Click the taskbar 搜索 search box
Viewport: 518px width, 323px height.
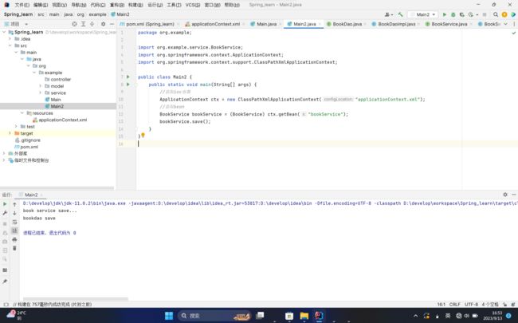tap(214, 316)
